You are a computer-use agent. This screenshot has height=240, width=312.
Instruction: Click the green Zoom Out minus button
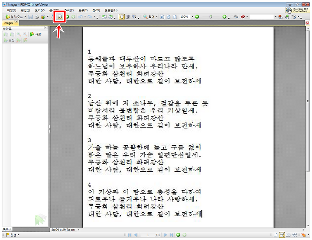point(197,17)
